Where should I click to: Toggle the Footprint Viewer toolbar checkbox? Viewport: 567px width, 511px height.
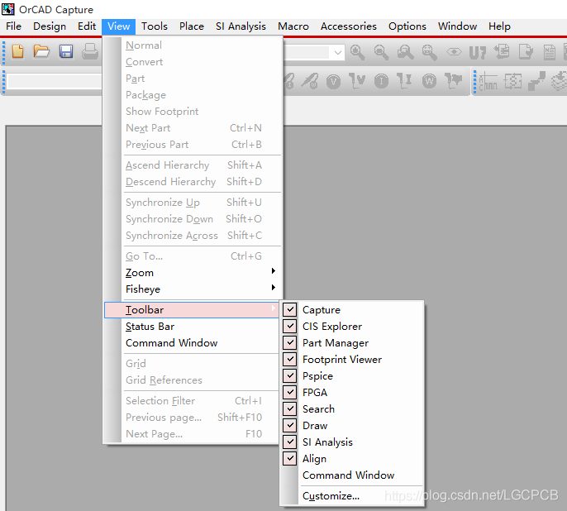290,359
